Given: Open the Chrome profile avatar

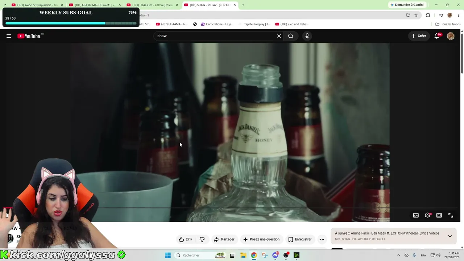Looking at the screenshot, I should [x=450, y=15].
